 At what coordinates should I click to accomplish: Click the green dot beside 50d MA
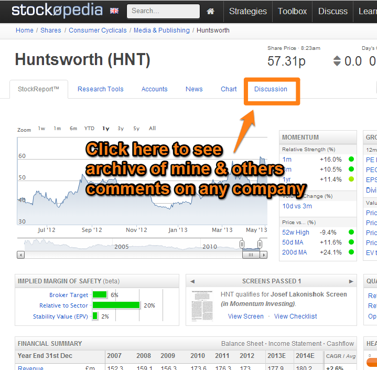[x=351, y=242]
